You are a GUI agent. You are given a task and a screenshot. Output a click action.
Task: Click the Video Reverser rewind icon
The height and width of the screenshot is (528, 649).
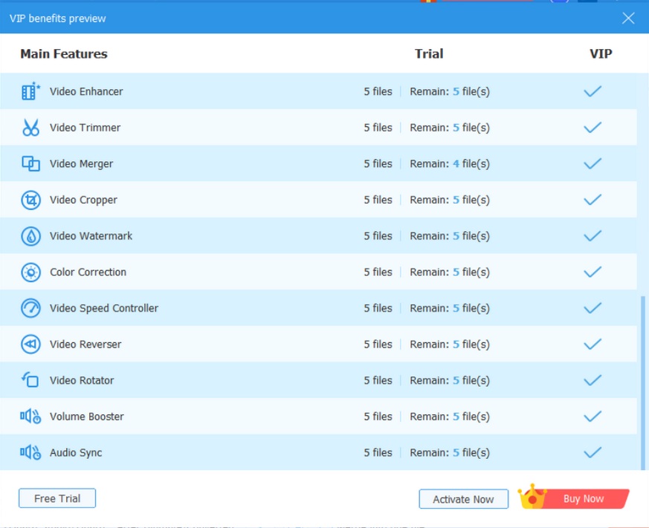point(30,344)
